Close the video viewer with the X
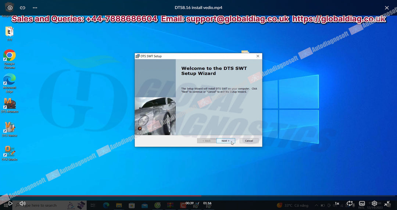Screen dimensions: 397x210 click(x=387, y=8)
